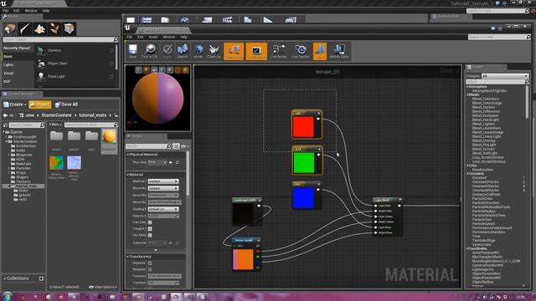The width and height of the screenshot is (536, 301).
Task: Open the material editor File menu
Action: (x=129, y=37)
